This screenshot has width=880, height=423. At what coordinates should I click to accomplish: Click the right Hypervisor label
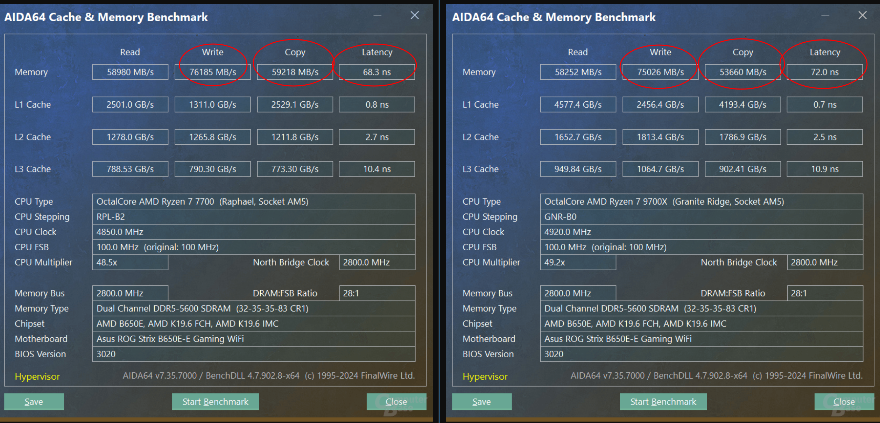[x=485, y=377]
